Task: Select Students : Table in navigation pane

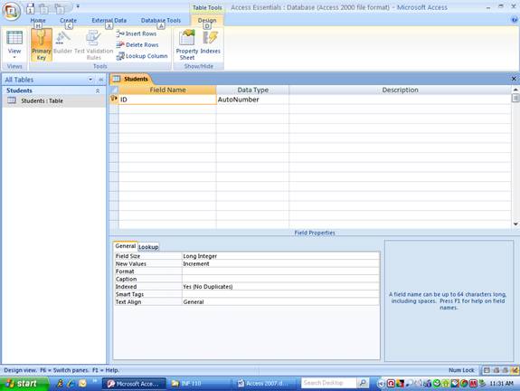Action: click(x=53, y=100)
